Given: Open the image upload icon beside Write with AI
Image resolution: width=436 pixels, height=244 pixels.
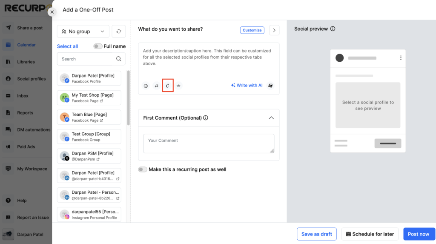Looking at the screenshot, I should 270,86.
